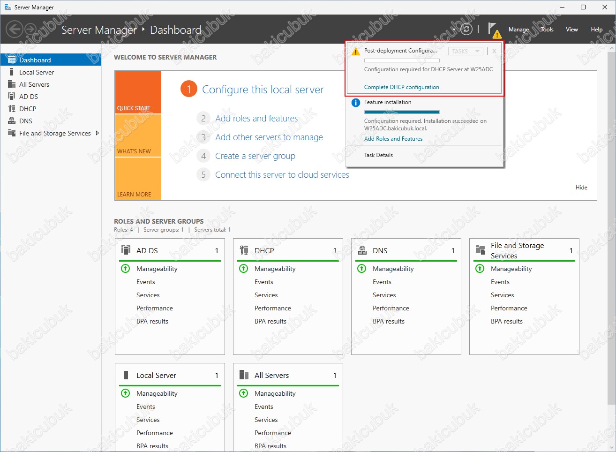The image size is (616, 452).
Task: Click AD DS Manageability green status icon
Action: (x=126, y=269)
